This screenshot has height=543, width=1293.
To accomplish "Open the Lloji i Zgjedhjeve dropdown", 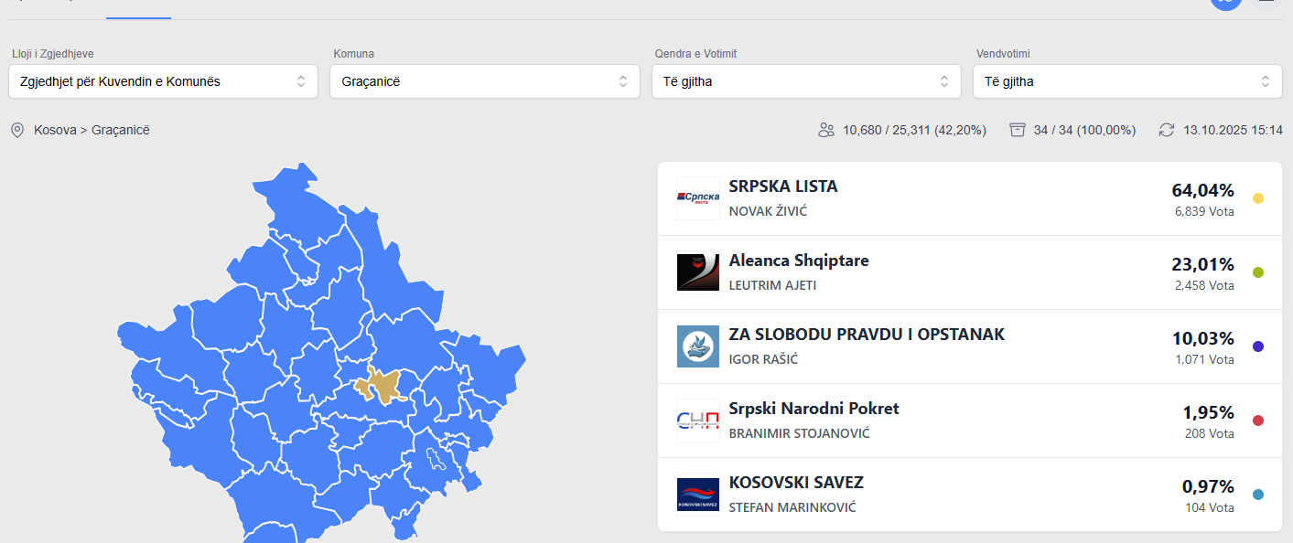I will point(163,81).
